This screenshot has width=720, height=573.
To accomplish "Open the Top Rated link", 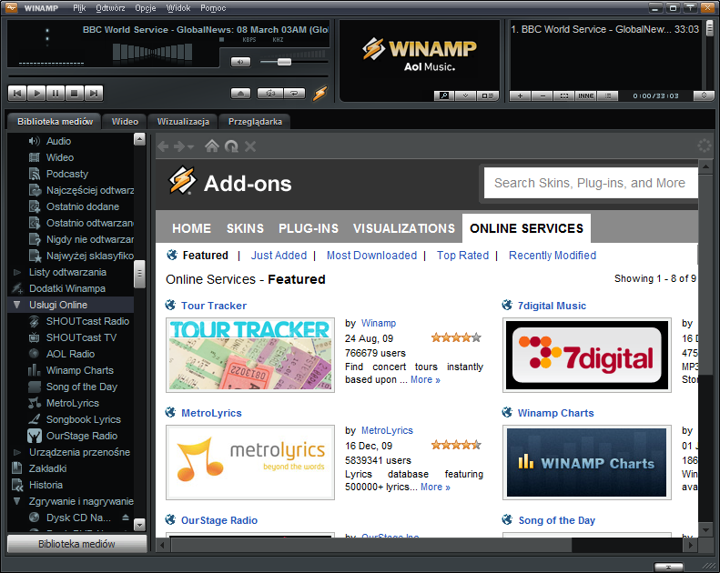I will pos(462,256).
